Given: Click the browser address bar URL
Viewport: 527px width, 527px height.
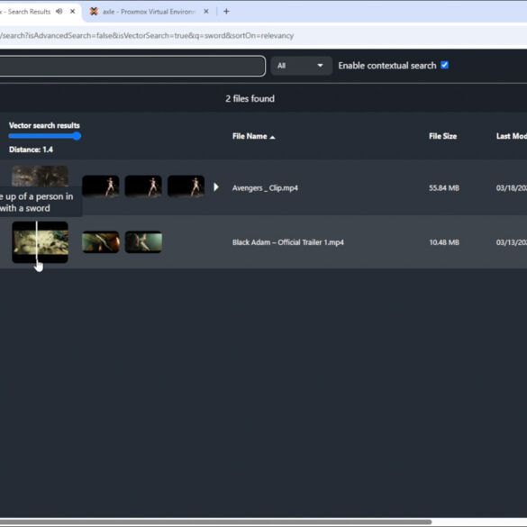Looking at the screenshot, I should (x=147, y=36).
